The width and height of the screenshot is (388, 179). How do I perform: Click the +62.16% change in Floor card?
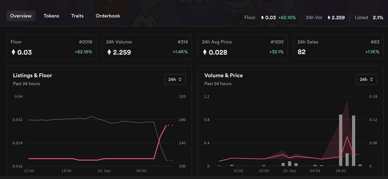point(83,52)
